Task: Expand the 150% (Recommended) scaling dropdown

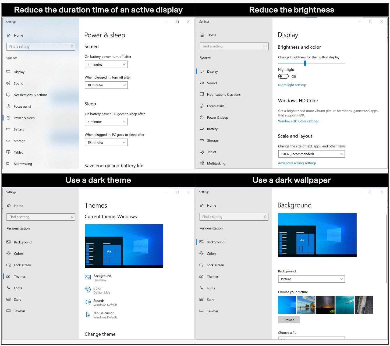Action: 311,154
